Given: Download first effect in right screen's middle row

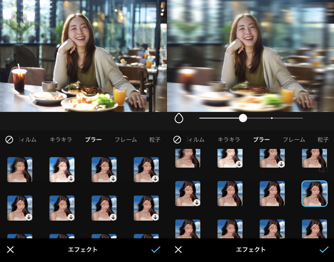Looking at the screenshot, I should [x=197, y=202].
